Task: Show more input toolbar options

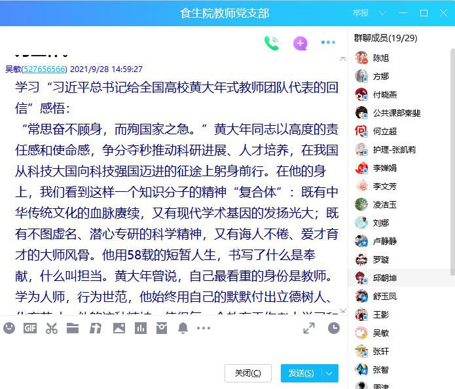Action: [x=204, y=328]
